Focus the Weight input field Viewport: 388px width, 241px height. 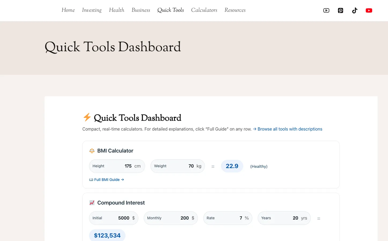pyautogui.click(x=178, y=166)
